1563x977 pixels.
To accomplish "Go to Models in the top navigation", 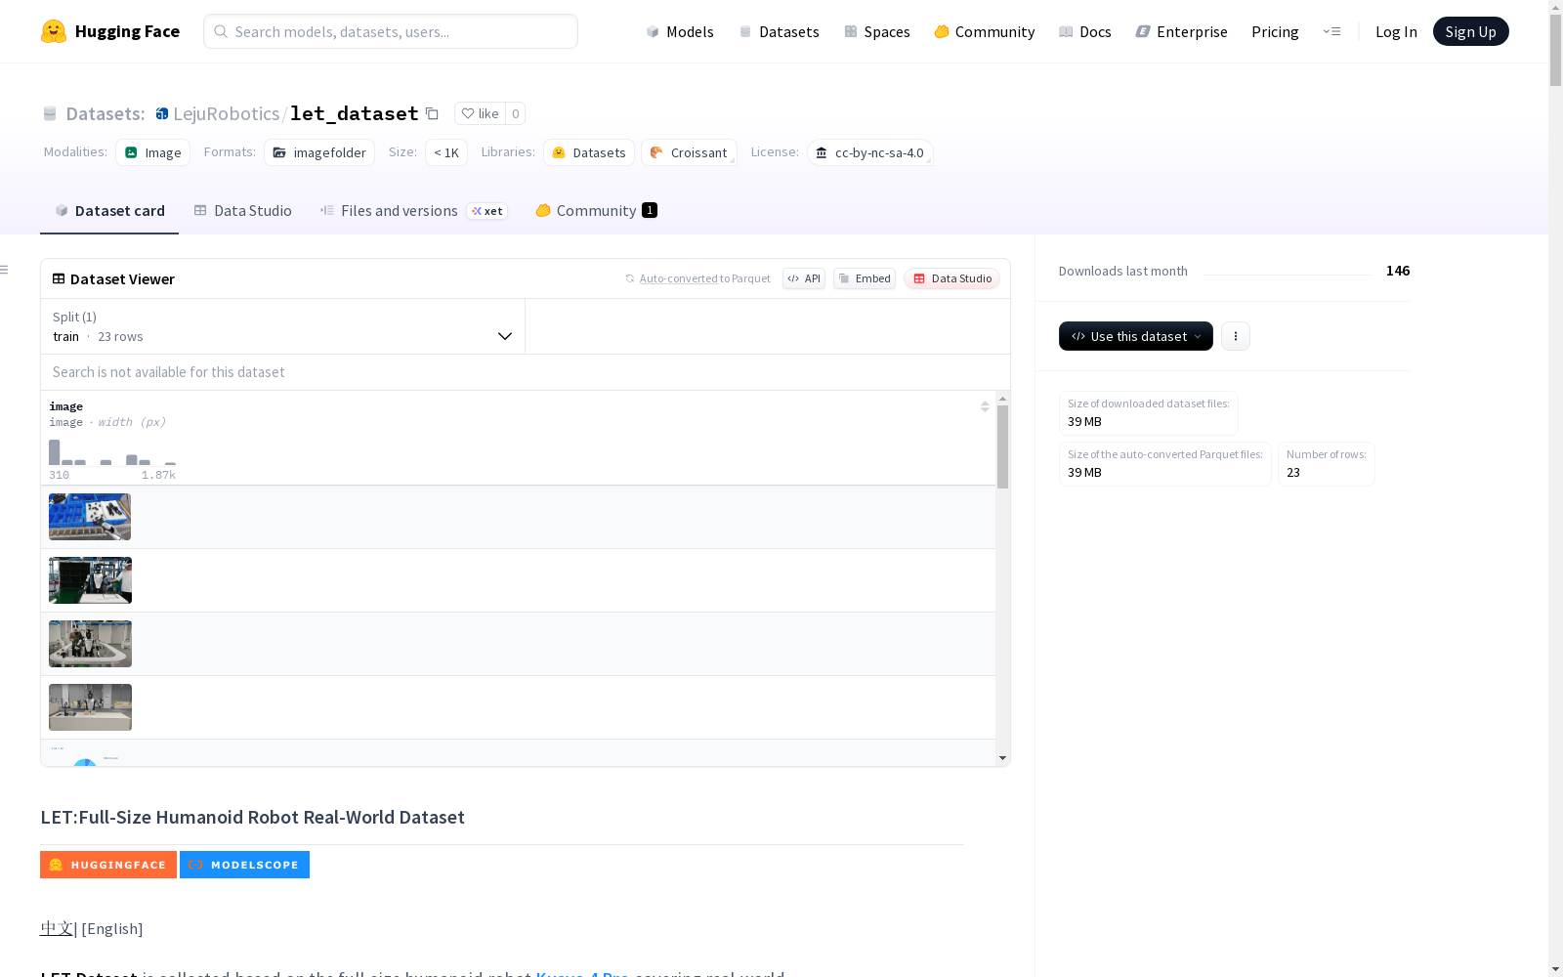I will [680, 31].
